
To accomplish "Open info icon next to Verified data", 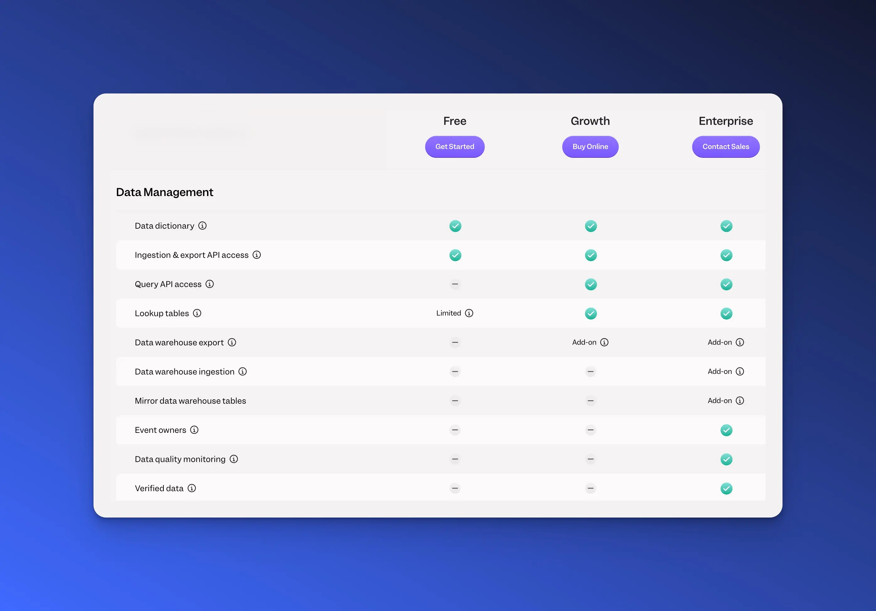I will point(192,488).
